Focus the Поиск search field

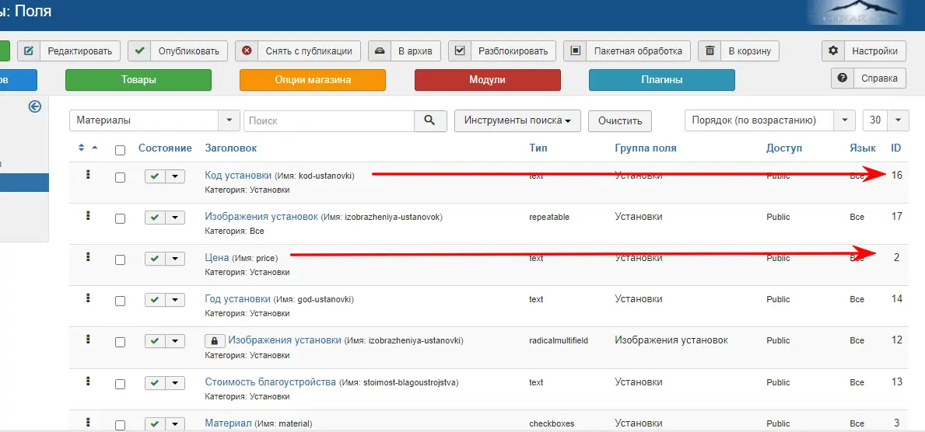[x=329, y=120]
